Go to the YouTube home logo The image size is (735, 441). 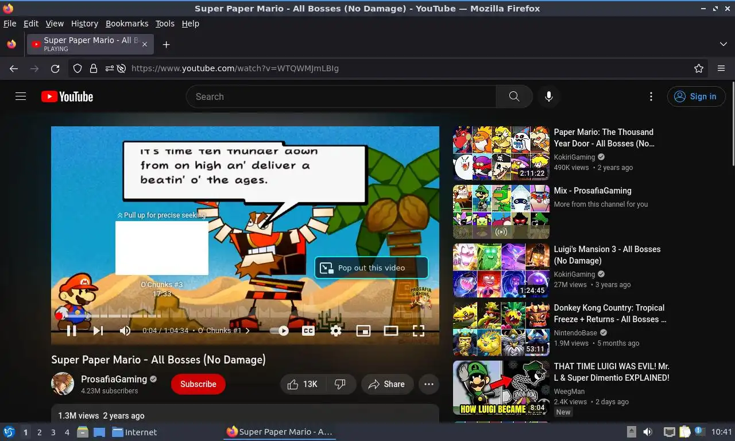pos(67,96)
